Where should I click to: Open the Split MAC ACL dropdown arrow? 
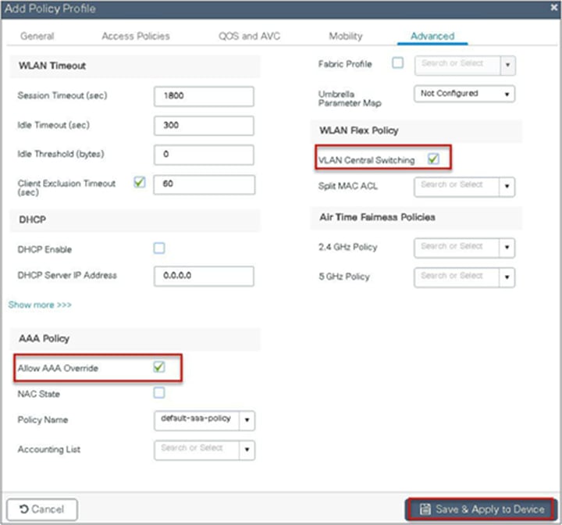coord(507,187)
